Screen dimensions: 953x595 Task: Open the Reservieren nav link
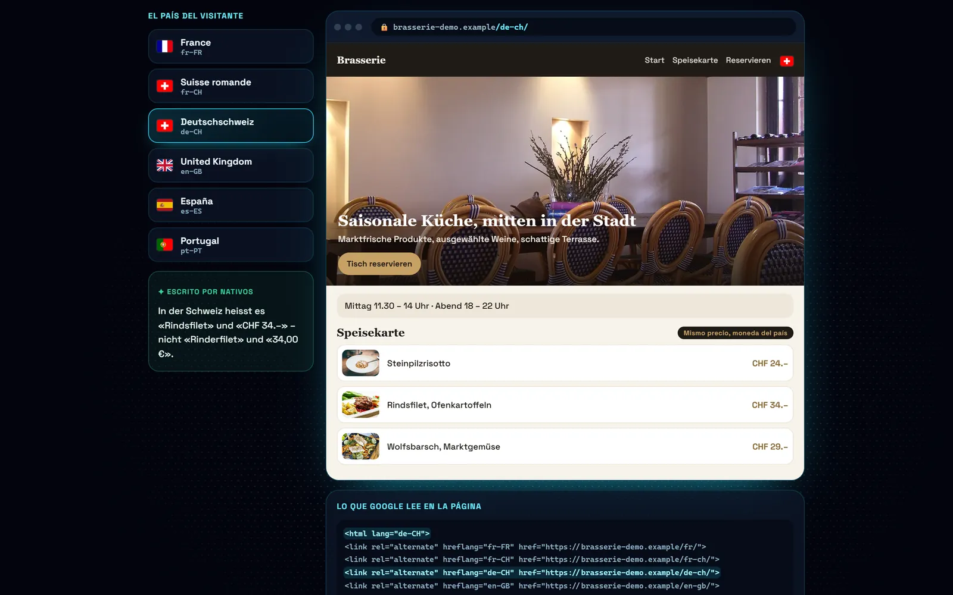[x=748, y=60]
